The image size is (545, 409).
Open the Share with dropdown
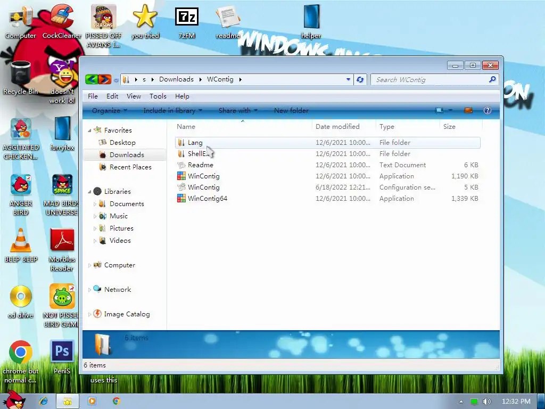click(x=238, y=111)
